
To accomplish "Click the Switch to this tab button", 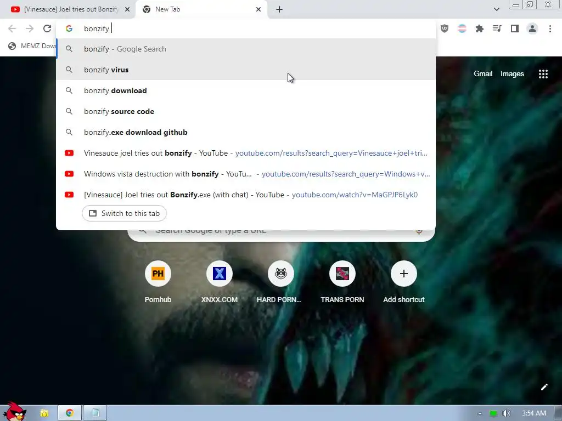I will [x=124, y=213].
